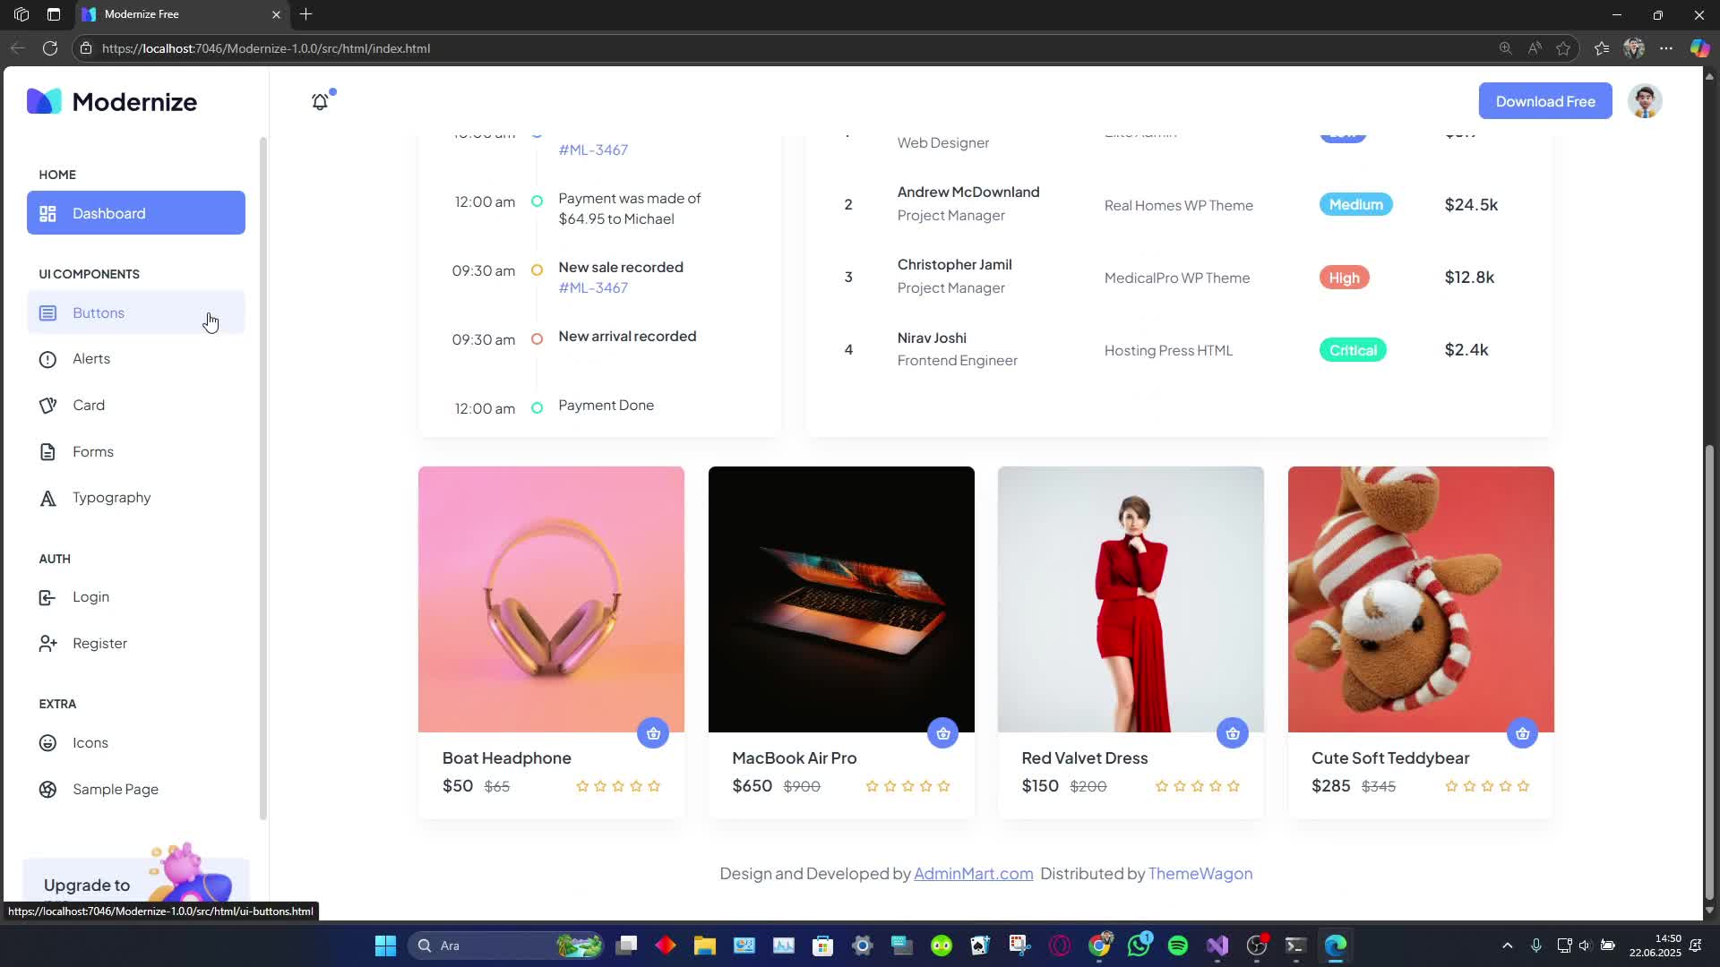Show hidden system tray icons

[1507, 946]
